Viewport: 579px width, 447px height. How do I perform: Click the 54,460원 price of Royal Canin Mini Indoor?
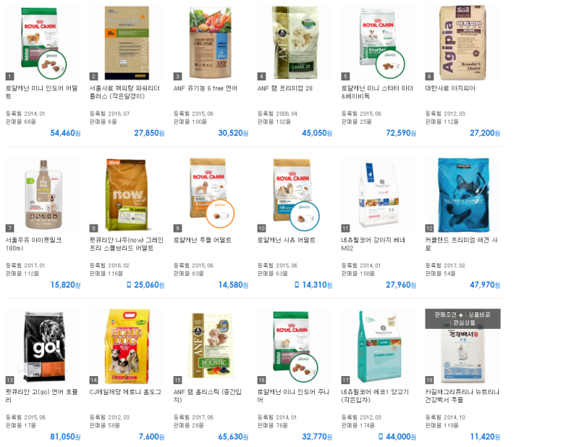(65, 133)
